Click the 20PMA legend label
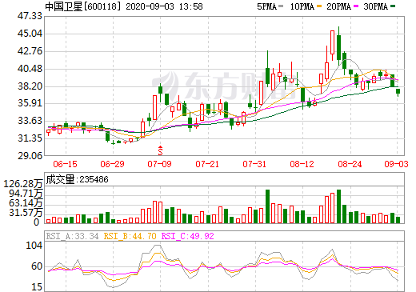 coord(338,6)
